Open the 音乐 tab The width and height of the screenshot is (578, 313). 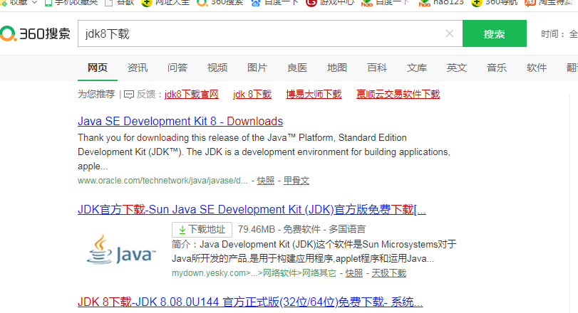(x=497, y=68)
